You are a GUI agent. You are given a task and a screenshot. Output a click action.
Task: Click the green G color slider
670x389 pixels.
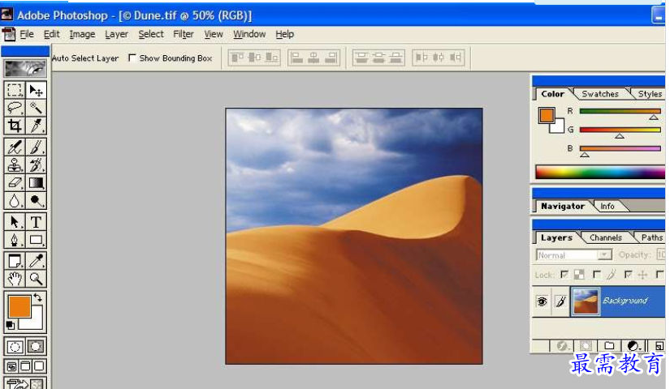(620, 130)
